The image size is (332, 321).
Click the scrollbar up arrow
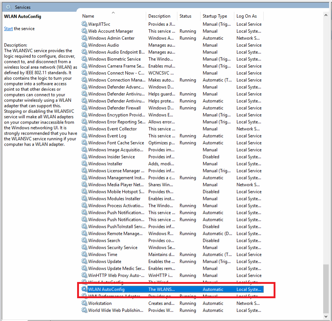(x=326, y=15)
